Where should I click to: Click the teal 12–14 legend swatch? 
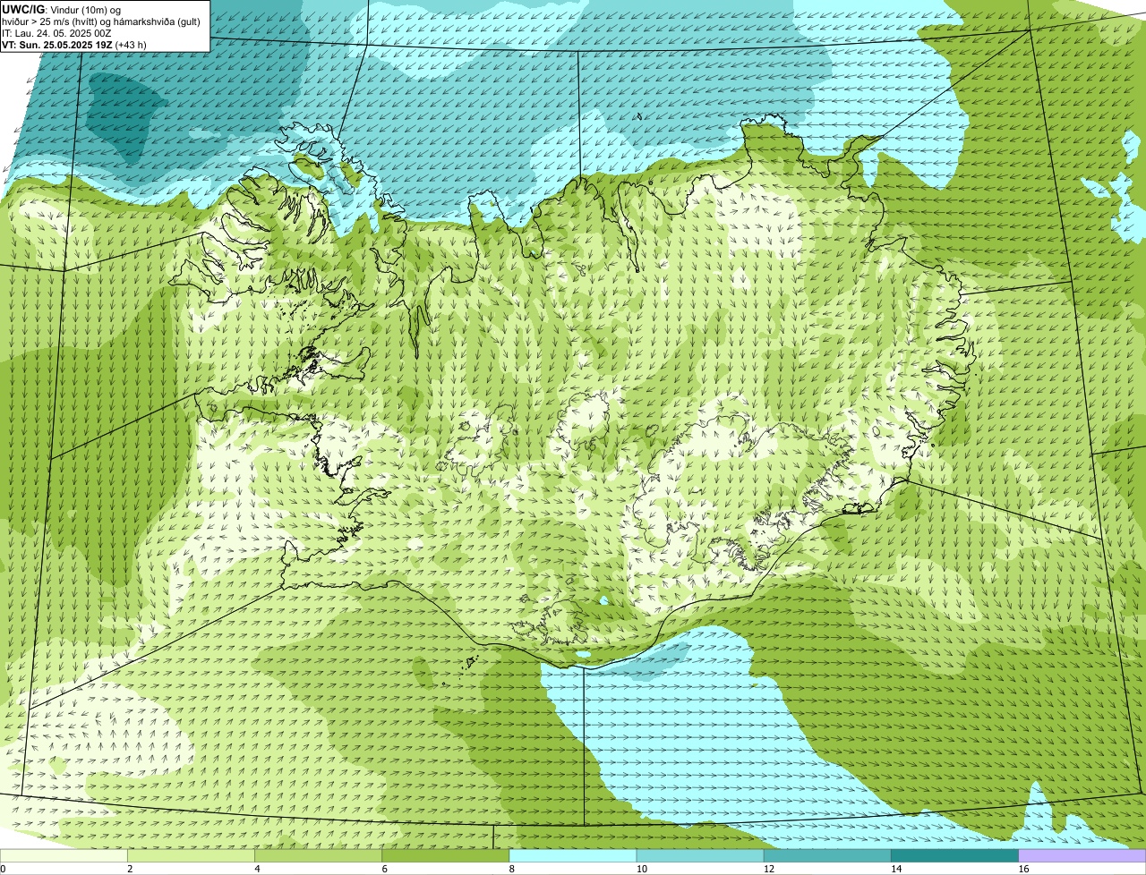828,856
